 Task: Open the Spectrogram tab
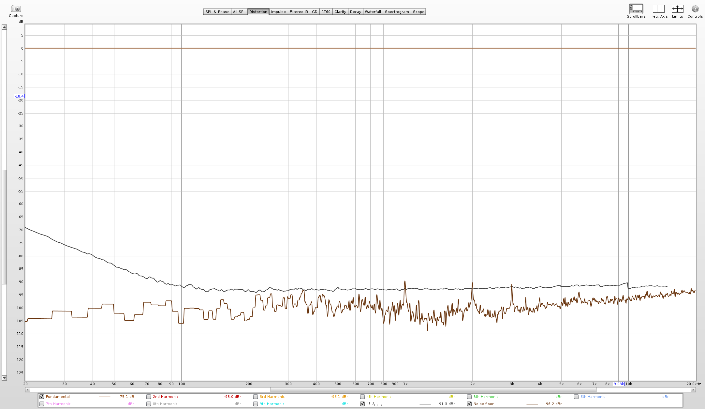coord(397,12)
